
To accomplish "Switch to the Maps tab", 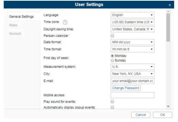I will [13, 25].
